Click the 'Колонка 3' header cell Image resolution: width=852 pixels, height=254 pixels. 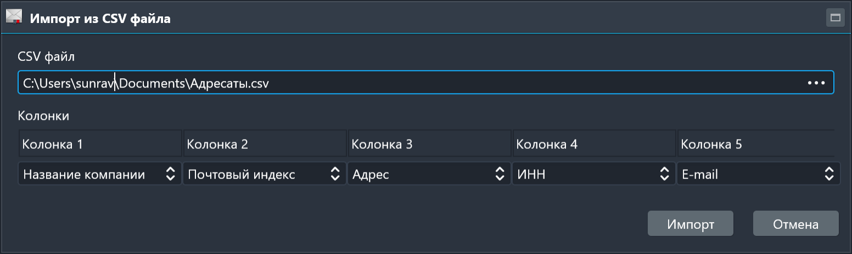[x=429, y=145]
